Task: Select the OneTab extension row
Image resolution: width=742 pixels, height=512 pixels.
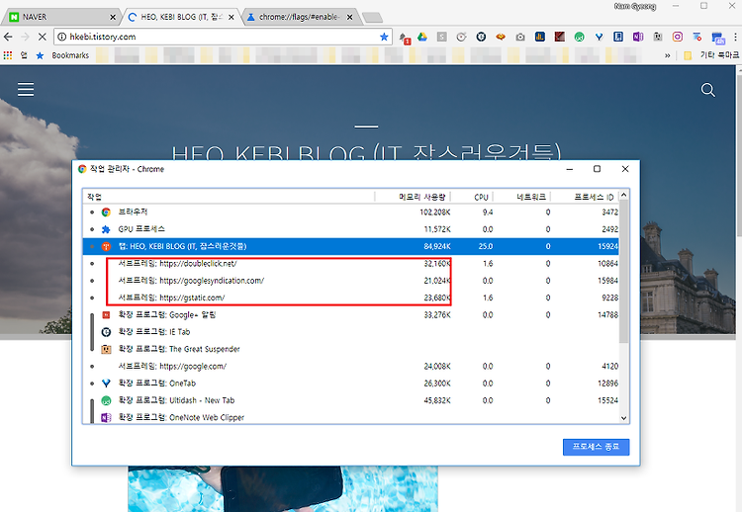Action: point(350,383)
